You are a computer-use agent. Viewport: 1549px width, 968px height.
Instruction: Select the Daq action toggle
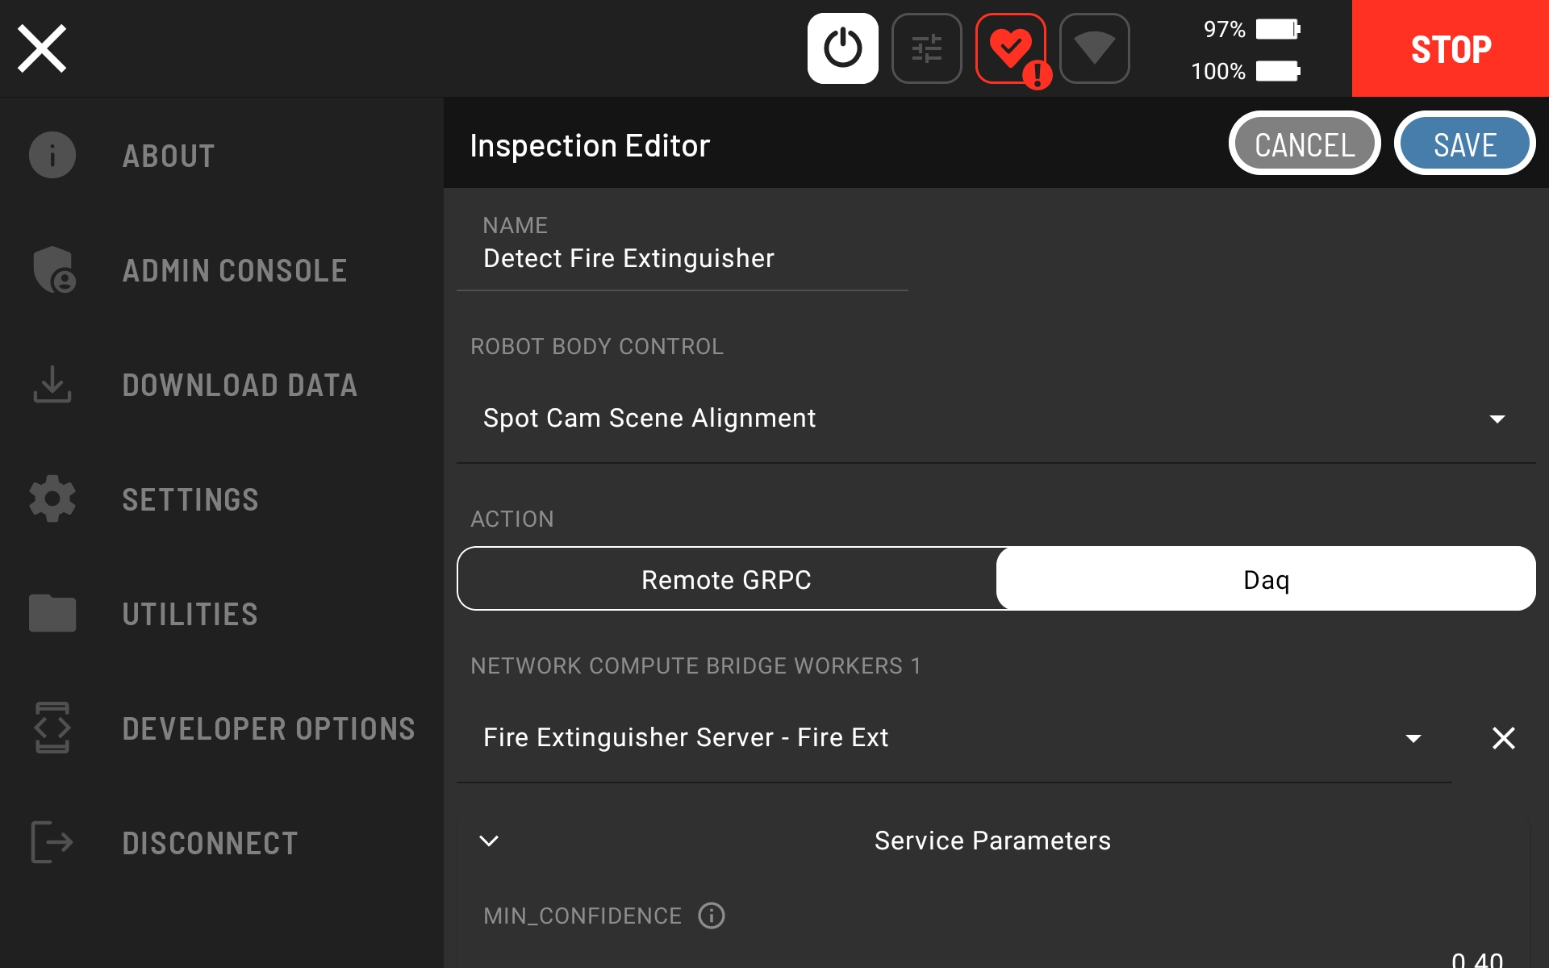coord(1266,579)
